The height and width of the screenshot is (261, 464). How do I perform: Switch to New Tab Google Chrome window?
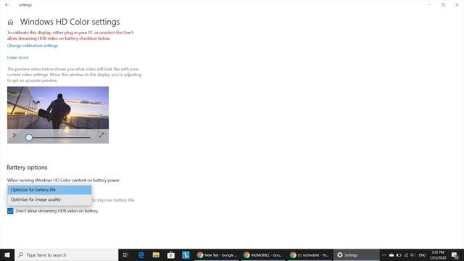tap(217, 254)
